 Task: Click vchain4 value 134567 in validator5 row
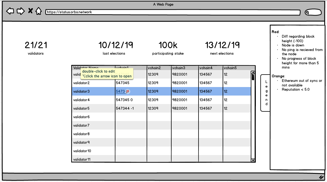pyautogui.click(x=206, y=108)
